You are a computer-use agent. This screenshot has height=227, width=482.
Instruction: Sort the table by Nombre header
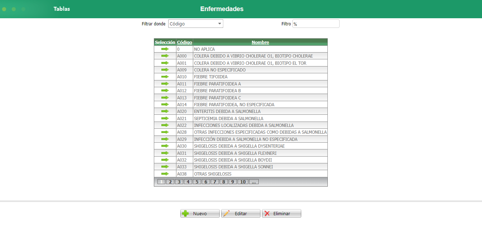260,42
